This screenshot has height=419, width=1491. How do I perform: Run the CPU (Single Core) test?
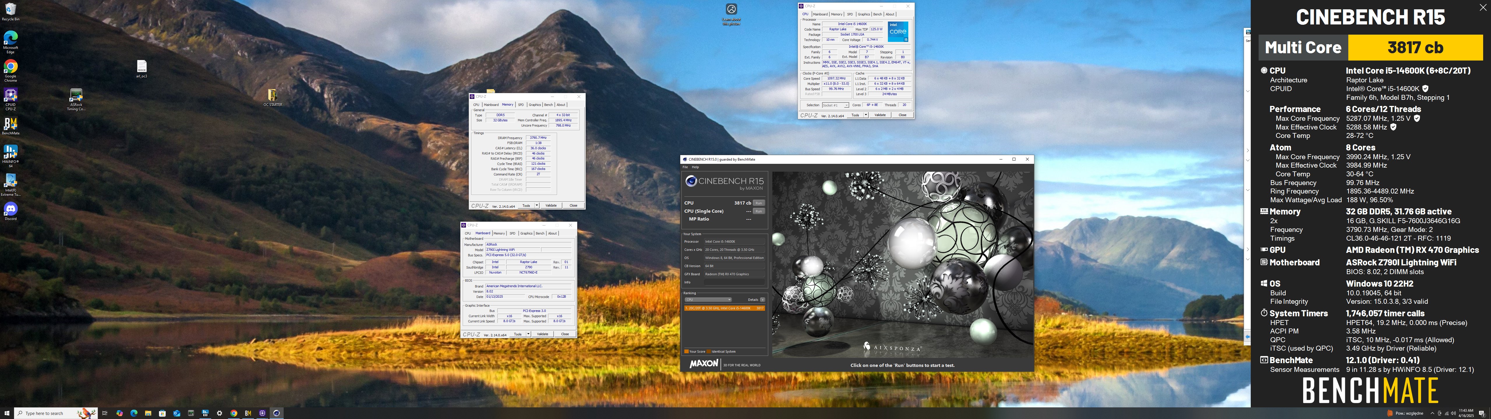(x=758, y=211)
